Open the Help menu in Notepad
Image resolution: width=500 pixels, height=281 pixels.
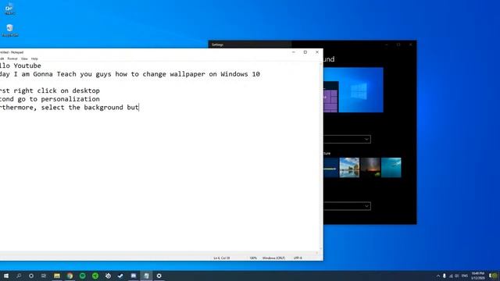[34, 59]
